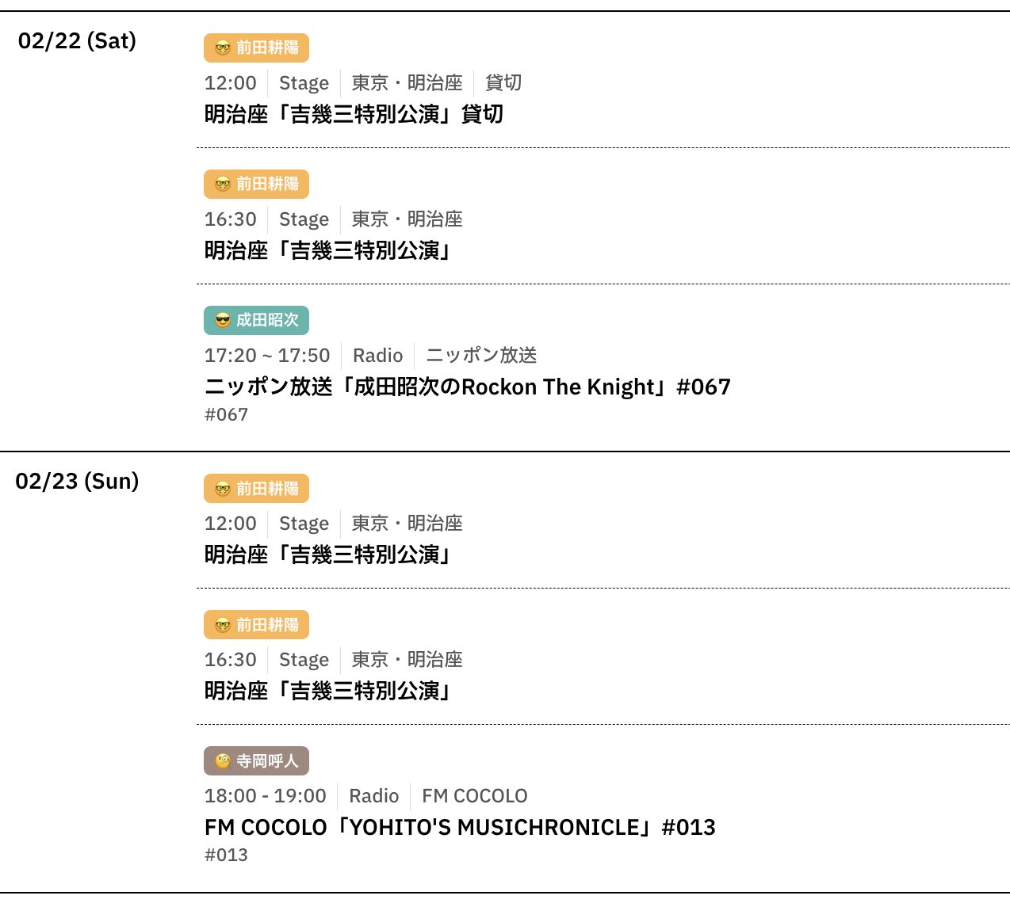Click the 17:20 ~ 17:50 time range

coord(266,356)
